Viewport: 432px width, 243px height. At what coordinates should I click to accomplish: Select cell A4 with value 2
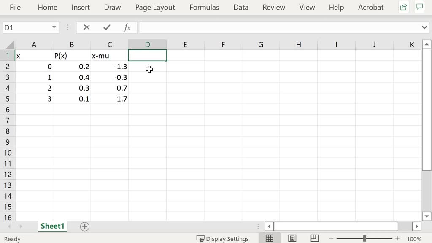[x=34, y=88]
